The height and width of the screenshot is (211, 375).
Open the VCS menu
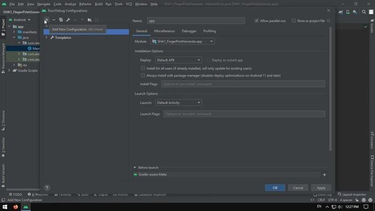129,4
